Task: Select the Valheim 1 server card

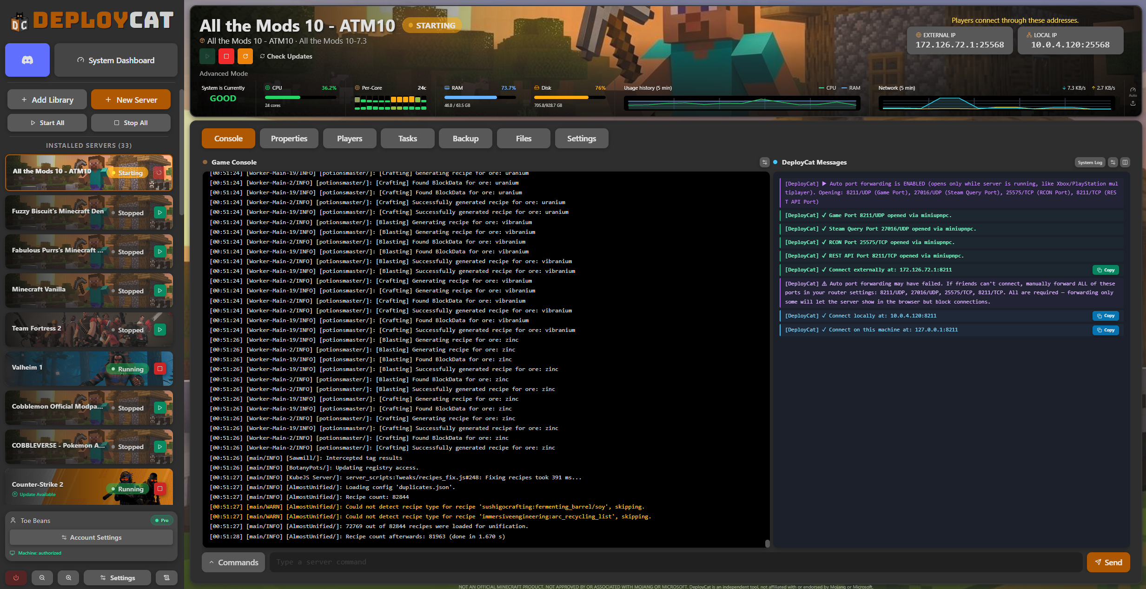Action: (89, 369)
